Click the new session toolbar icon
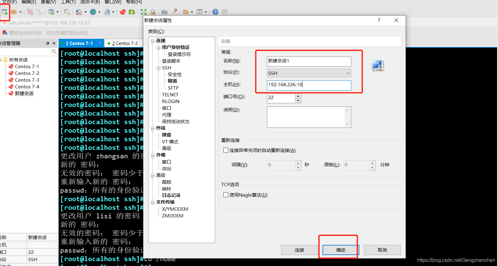The width and height of the screenshot is (498, 266). [x=5, y=12]
